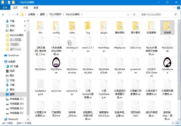Select the HttpApi.ec file
181x126 pixels.
pyautogui.click(x=120, y=43)
